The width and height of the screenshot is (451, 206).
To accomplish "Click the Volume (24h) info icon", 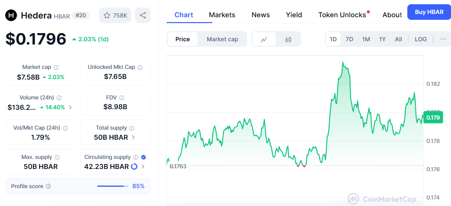I will pos(59,98).
